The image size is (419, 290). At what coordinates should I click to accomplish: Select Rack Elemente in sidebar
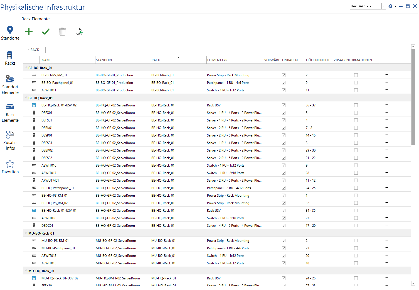tap(10, 113)
